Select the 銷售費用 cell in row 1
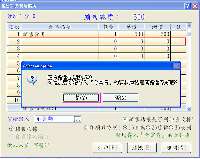 59,34
